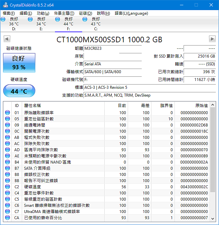Open the 磁碟(D) menu
219x225 pixels.
tap(85, 13)
